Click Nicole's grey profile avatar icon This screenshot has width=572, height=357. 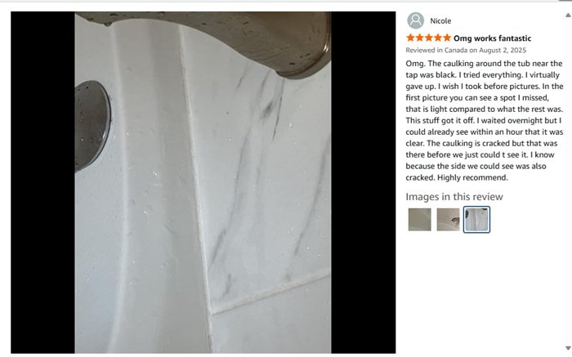(415, 20)
